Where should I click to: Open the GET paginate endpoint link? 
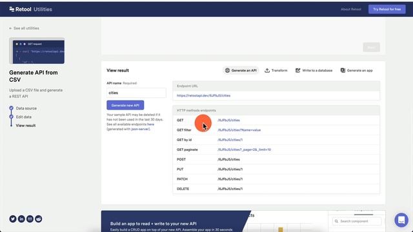click(244, 150)
